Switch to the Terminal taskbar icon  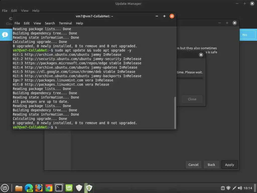(59, 188)
